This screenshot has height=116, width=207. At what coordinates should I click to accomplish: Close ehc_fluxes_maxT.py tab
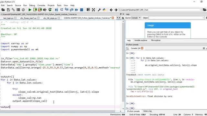[x=38, y=18]
